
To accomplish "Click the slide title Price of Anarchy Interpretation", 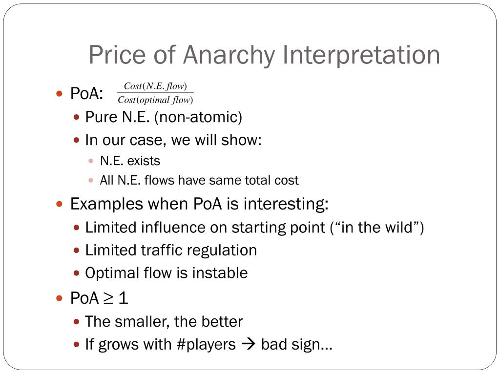I will [x=264, y=55].
